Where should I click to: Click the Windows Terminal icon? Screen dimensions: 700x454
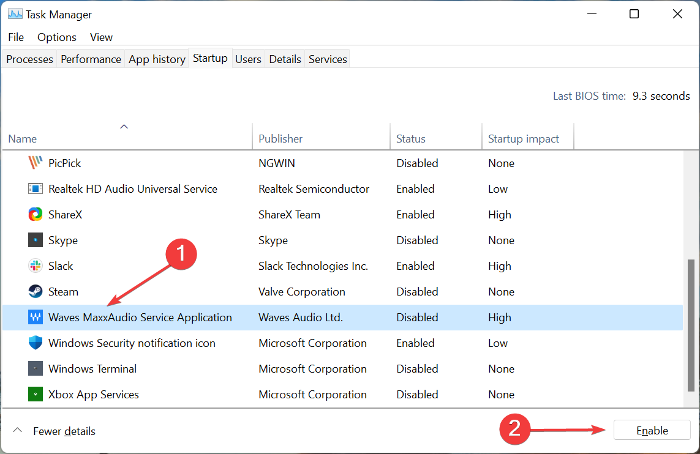click(36, 369)
